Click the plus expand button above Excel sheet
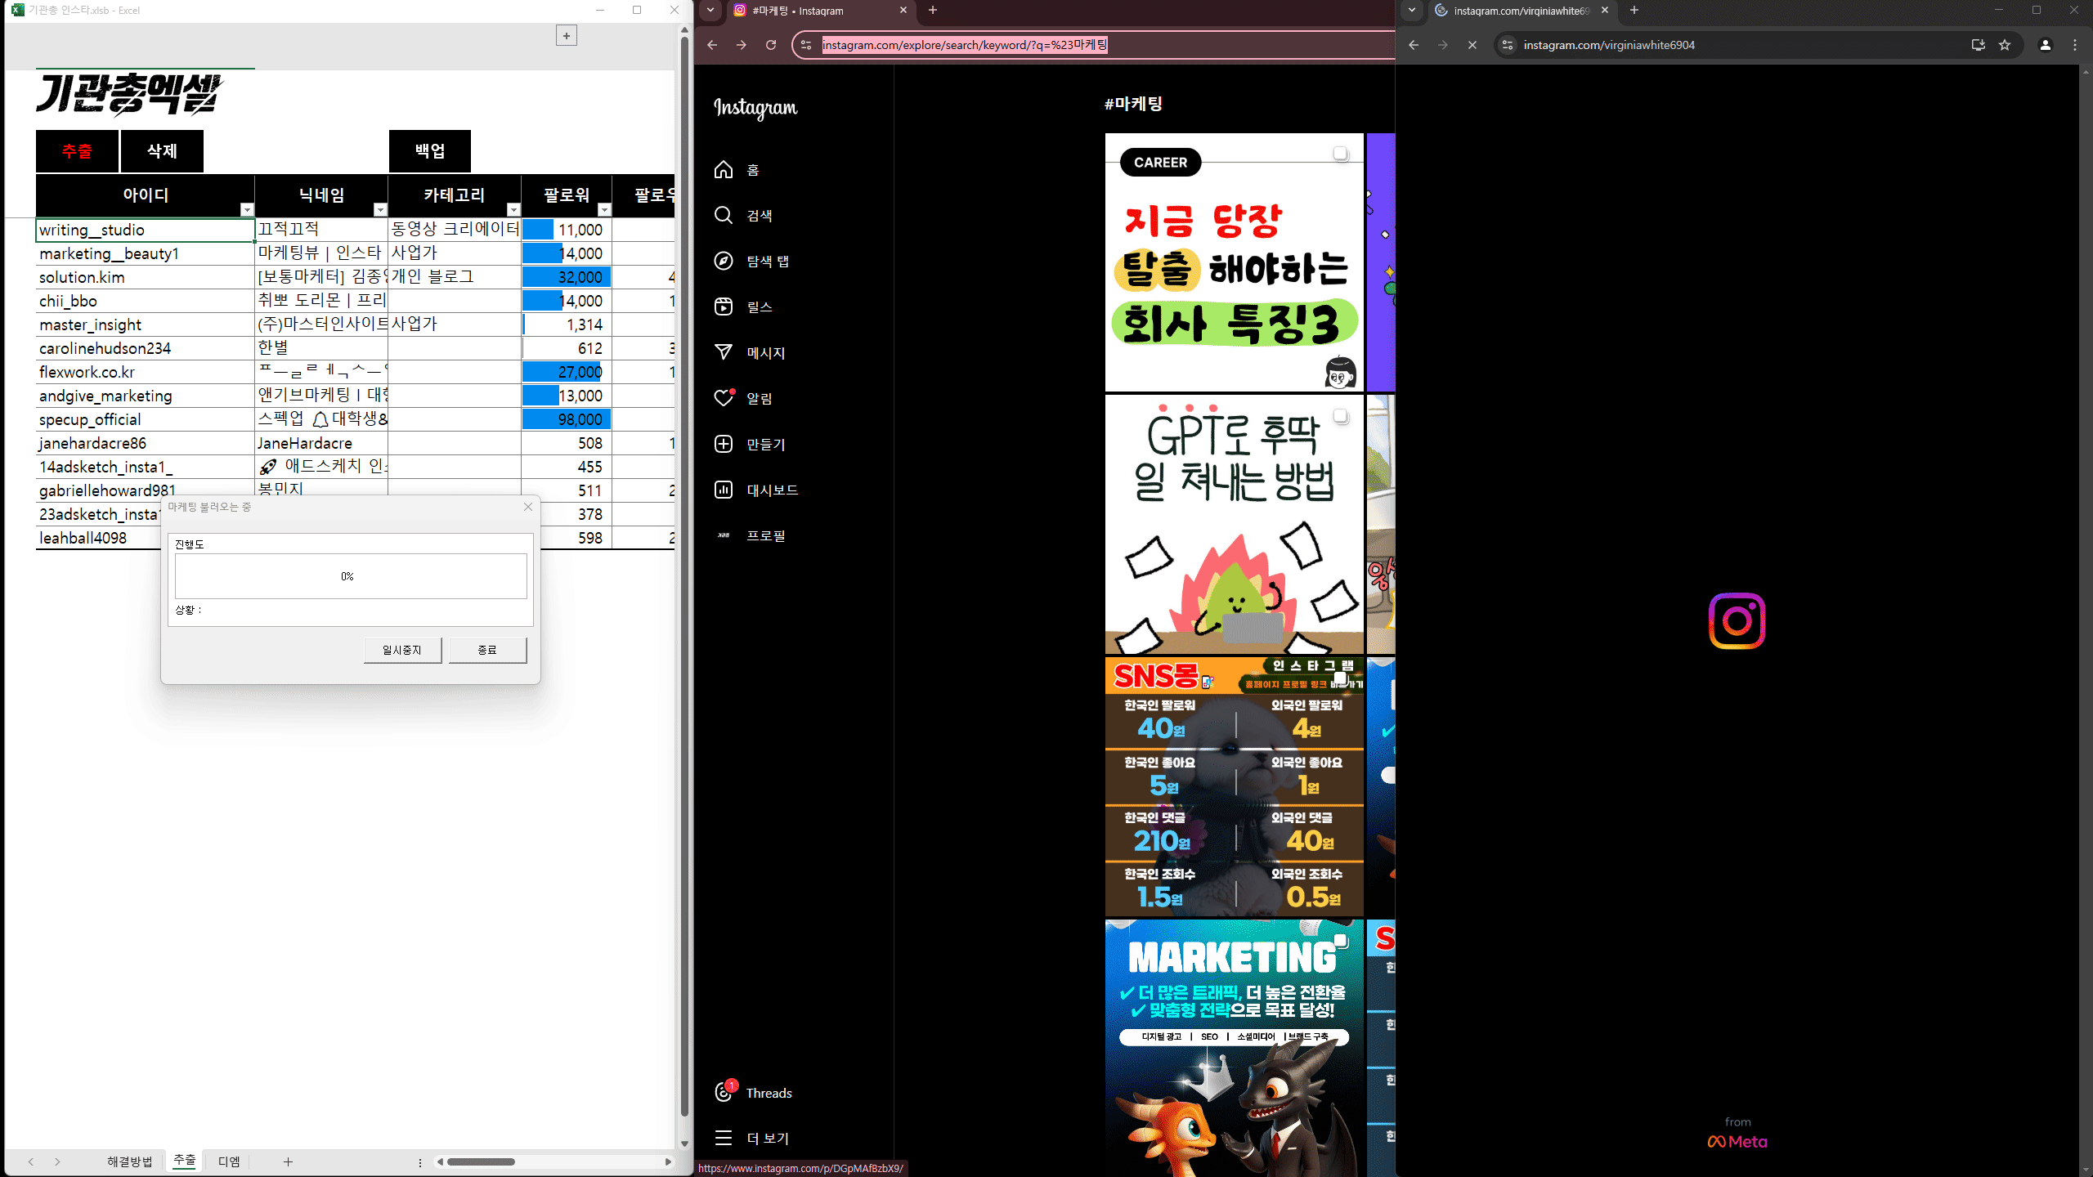Screen dimensions: 2093x1177 click(x=567, y=35)
